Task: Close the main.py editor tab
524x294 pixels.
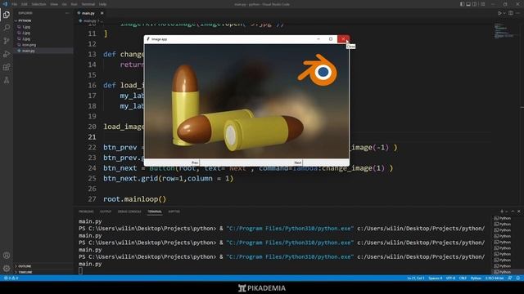Action: 102,13
